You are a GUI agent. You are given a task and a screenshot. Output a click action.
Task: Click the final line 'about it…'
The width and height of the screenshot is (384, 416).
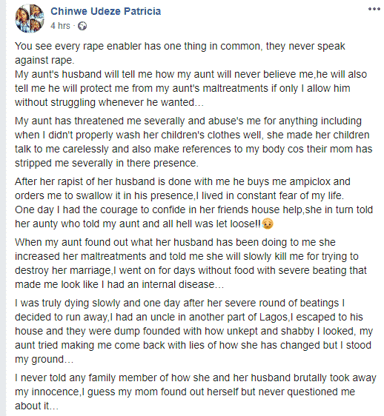pyautogui.click(x=36, y=406)
